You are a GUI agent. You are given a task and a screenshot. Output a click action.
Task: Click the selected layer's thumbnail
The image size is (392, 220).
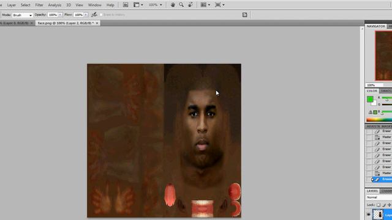tap(377, 215)
